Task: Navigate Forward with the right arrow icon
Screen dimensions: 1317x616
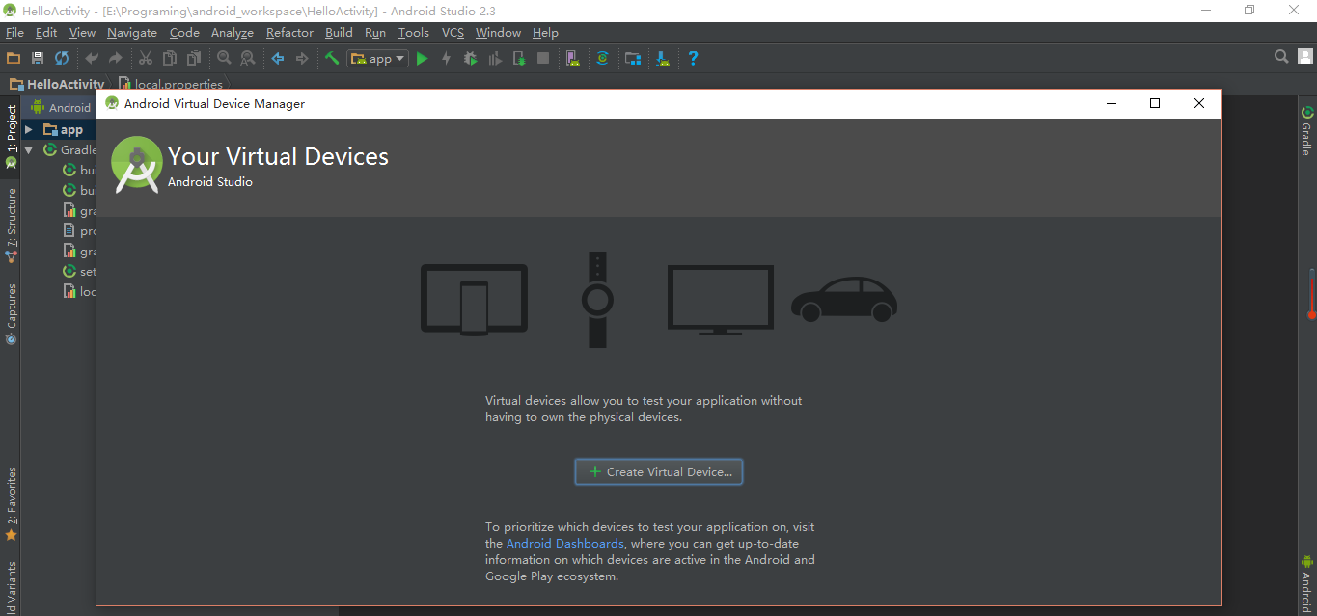Action: pos(302,58)
